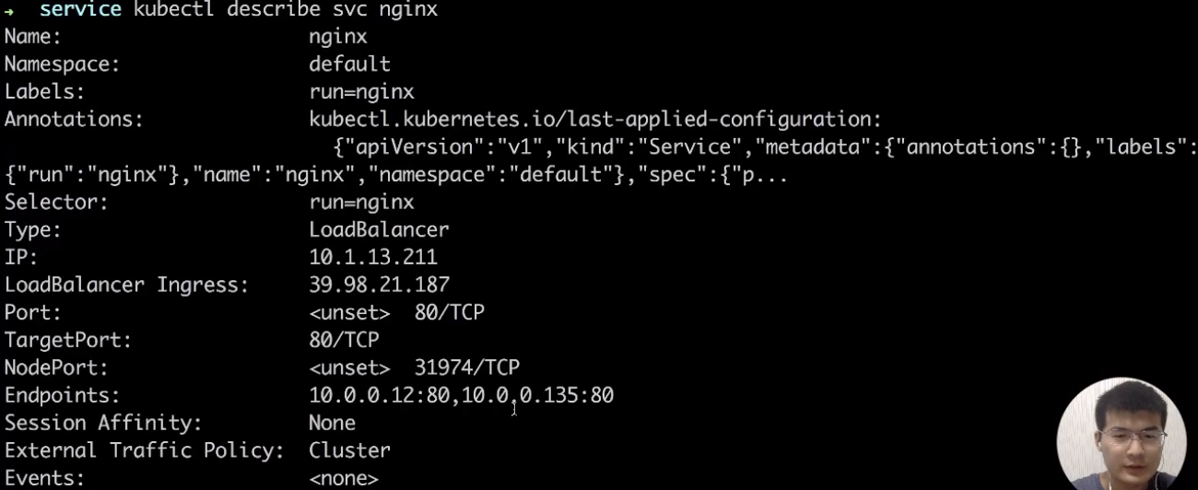Click the green prompt arrow
This screenshot has height=490, width=1198.
click(10, 11)
